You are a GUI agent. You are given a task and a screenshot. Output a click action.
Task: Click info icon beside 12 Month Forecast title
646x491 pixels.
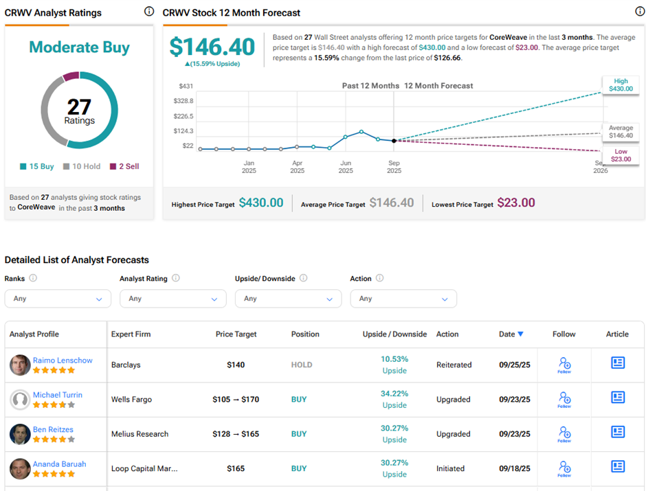click(640, 12)
